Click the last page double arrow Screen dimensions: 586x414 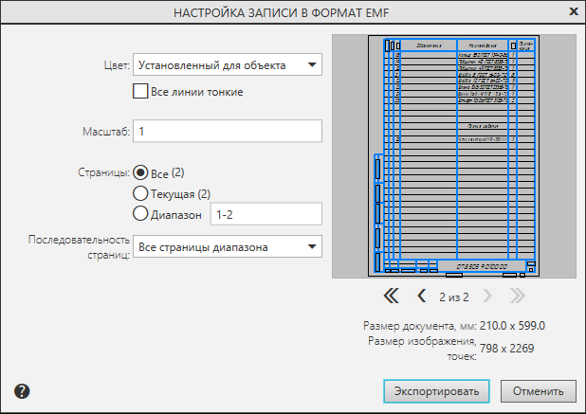[517, 297]
